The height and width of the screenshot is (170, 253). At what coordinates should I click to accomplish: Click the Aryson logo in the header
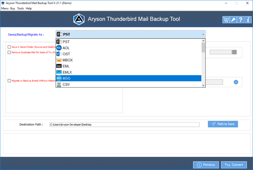click(x=79, y=19)
